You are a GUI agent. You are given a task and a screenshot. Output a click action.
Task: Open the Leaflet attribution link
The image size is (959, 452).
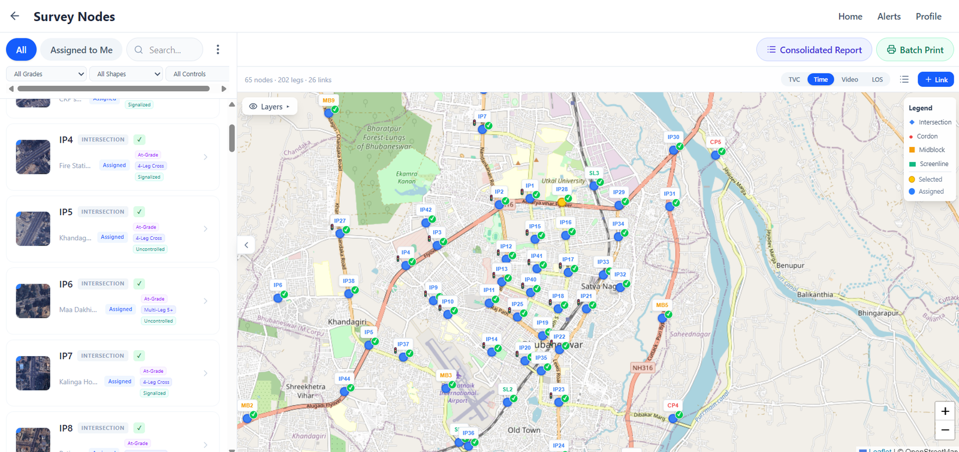point(880,450)
